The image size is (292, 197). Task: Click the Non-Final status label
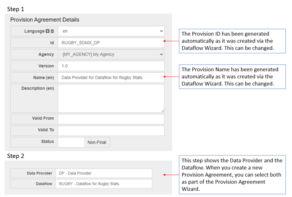[x=97, y=142]
